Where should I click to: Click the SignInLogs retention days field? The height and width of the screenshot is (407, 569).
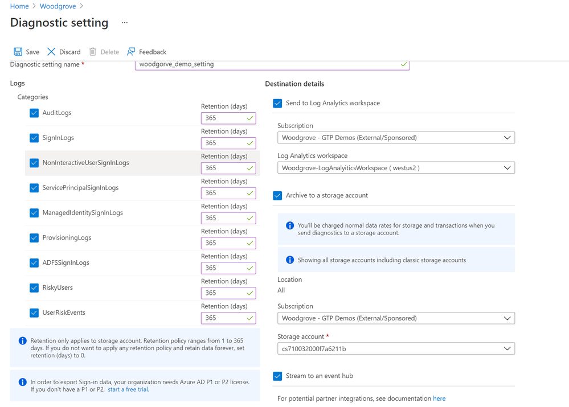pos(228,143)
